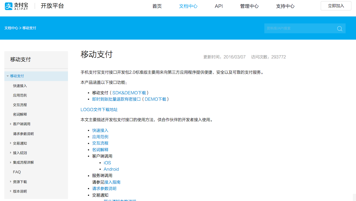Screen dimensions: 356x201
Task: Expand the 资源下载 sidebar section
Action: coord(11,182)
